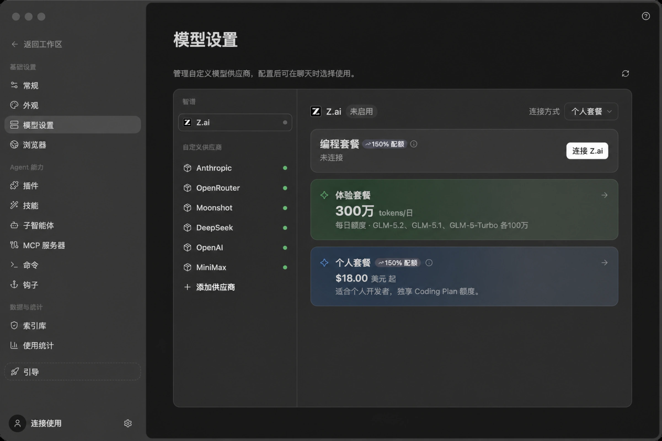Open 命令 settings

[x=73, y=265]
